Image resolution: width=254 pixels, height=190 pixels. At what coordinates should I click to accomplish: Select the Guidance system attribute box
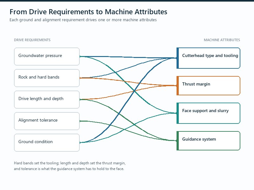click(208, 141)
